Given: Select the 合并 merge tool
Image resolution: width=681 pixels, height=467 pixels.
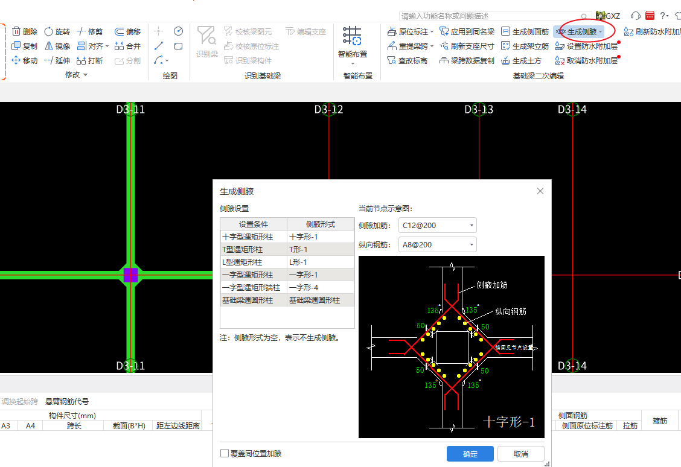Looking at the screenshot, I should [x=128, y=46].
